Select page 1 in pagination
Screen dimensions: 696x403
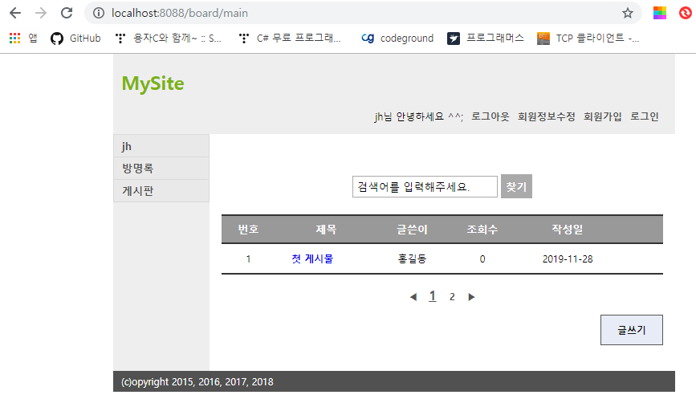coord(433,296)
